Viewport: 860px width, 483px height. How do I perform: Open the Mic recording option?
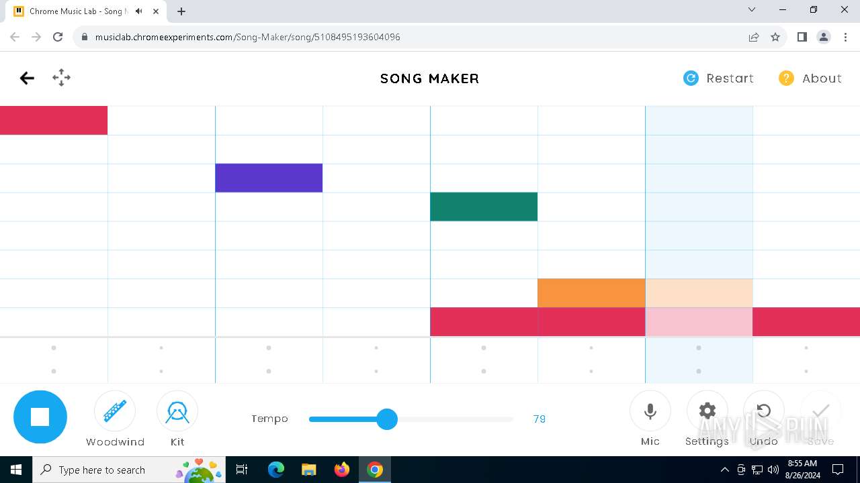650,411
